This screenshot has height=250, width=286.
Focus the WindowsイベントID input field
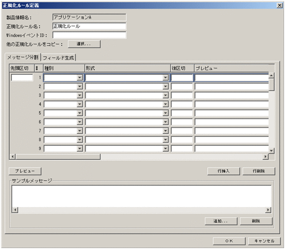(89, 35)
